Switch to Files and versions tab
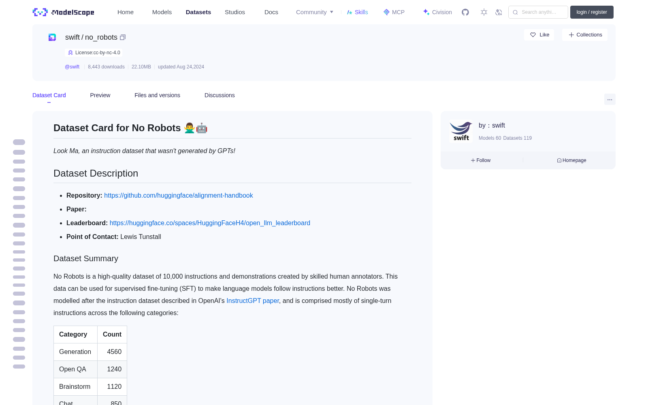Viewport: 648px width, 405px height. pyautogui.click(x=157, y=95)
